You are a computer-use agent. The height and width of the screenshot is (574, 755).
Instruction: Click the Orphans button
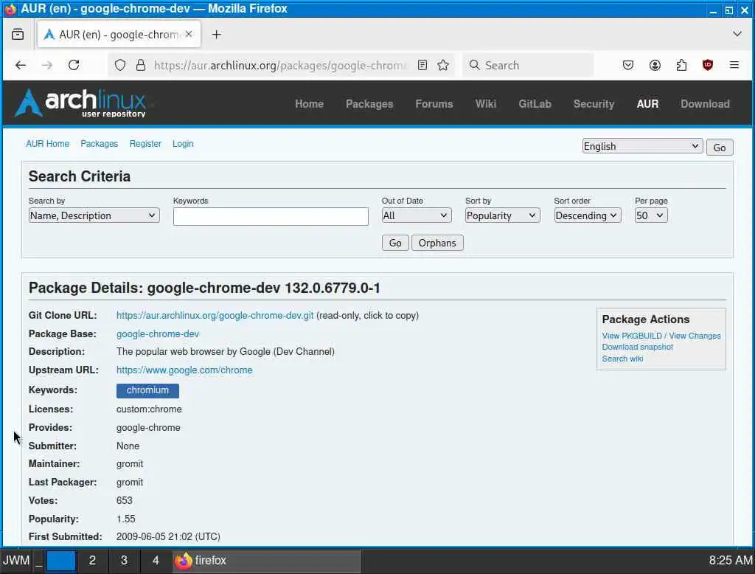(436, 243)
